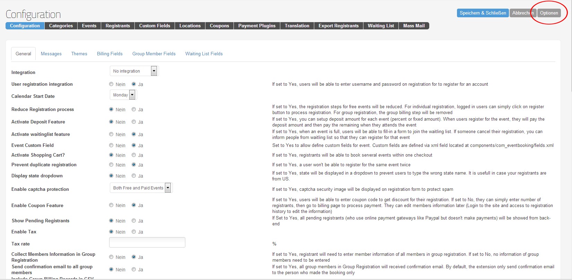This screenshot has width=572, height=280.
Task: Set User registration integration to Nein
Action: click(111, 84)
